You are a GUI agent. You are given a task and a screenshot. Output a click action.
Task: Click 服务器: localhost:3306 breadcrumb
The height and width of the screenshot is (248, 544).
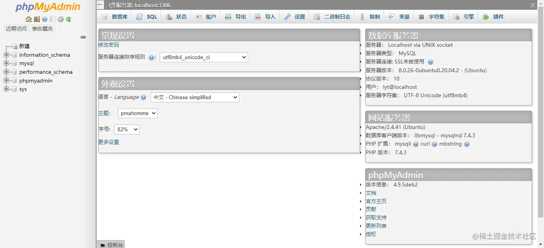tap(143, 5)
